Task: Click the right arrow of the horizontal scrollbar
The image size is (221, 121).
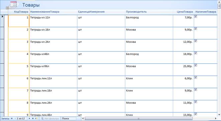Action: click(216, 119)
